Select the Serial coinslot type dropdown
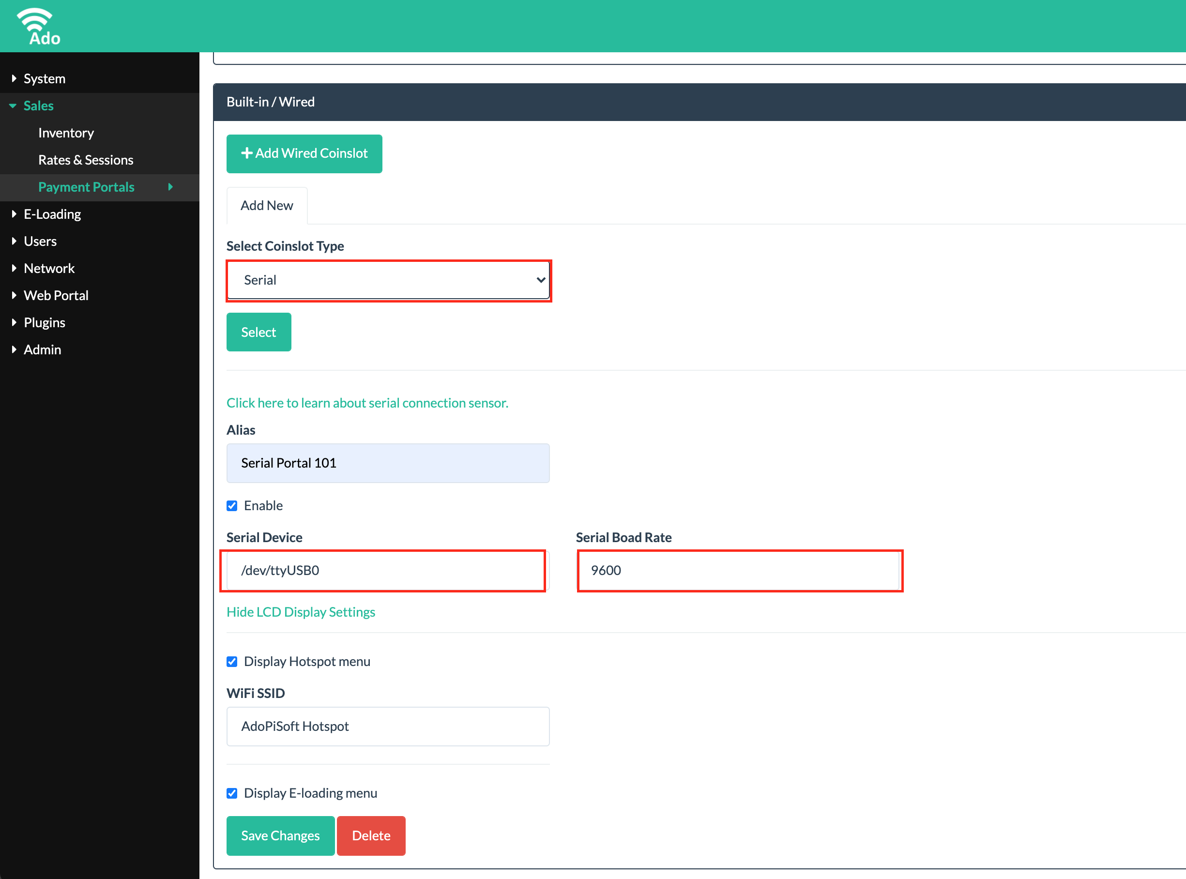Image resolution: width=1186 pixels, height=879 pixels. [389, 279]
